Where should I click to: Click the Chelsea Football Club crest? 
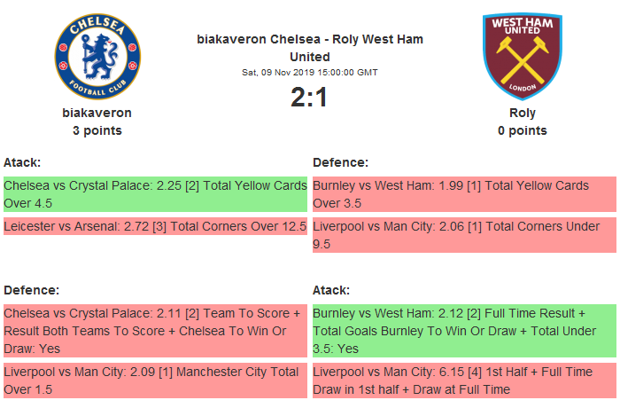tap(97, 56)
